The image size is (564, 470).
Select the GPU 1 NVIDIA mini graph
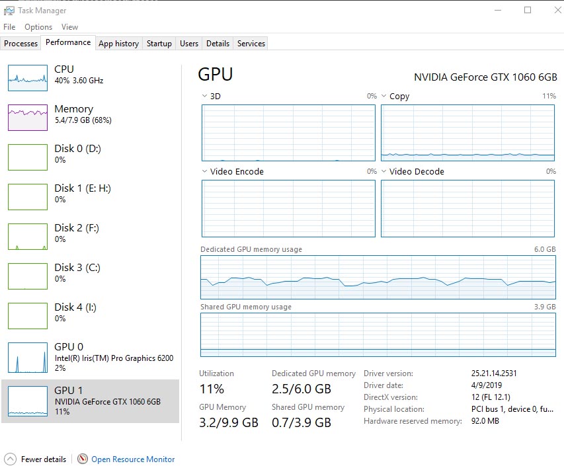pos(28,401)
